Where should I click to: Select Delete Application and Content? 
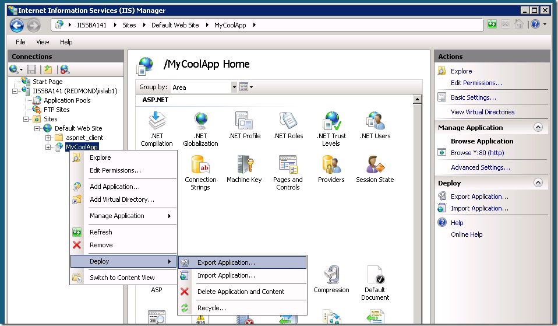click(242, 292)
